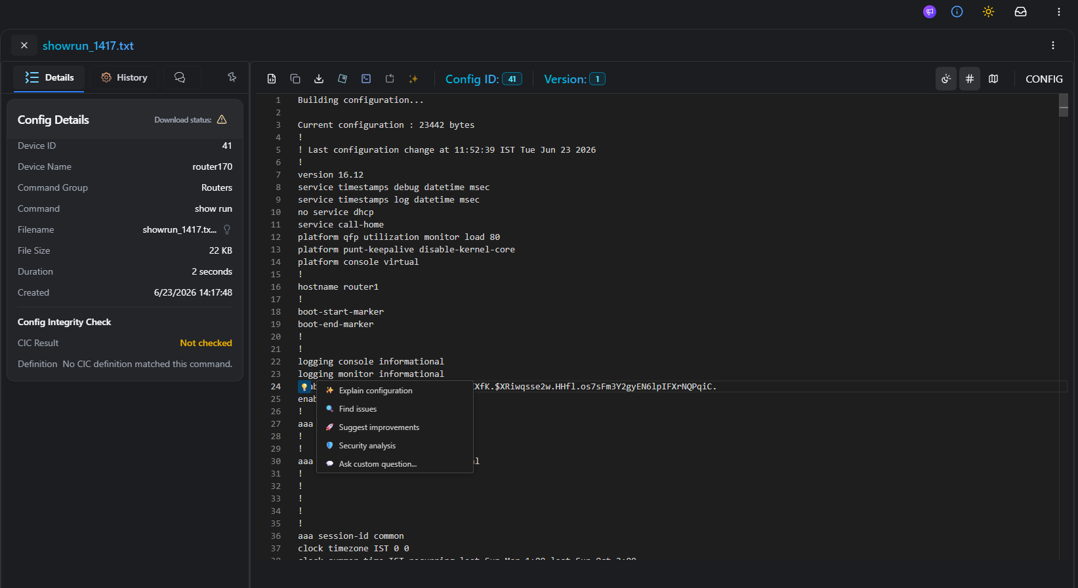1078x588 pixels.
Task: Click the Not checked CIC result
Action: 206,343
